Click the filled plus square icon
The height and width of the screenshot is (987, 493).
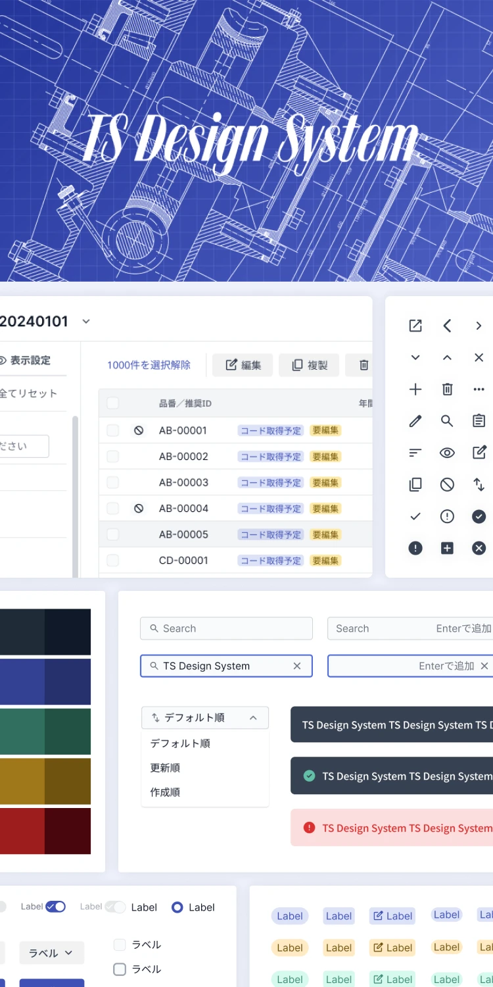[447, 548]
